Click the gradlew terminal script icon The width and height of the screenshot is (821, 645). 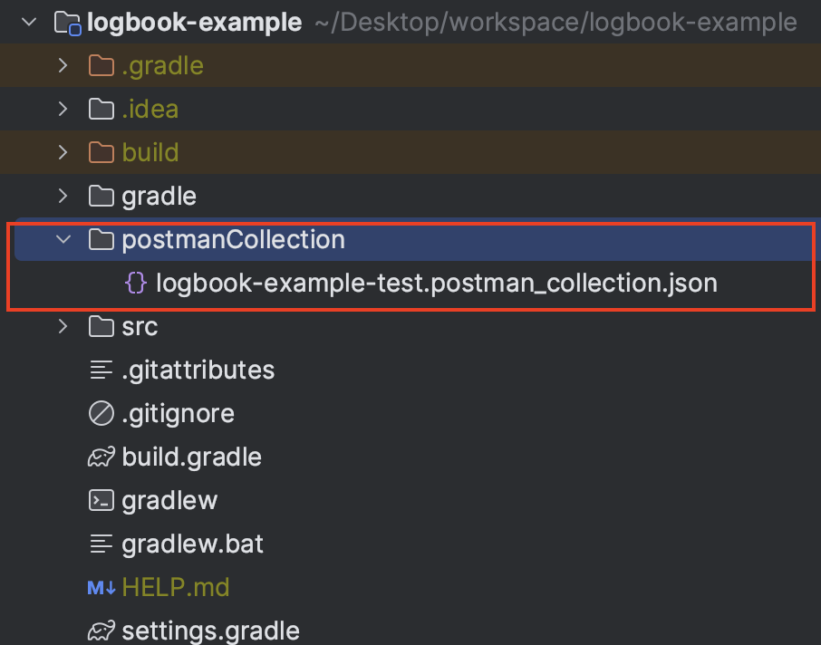point(101,501)
